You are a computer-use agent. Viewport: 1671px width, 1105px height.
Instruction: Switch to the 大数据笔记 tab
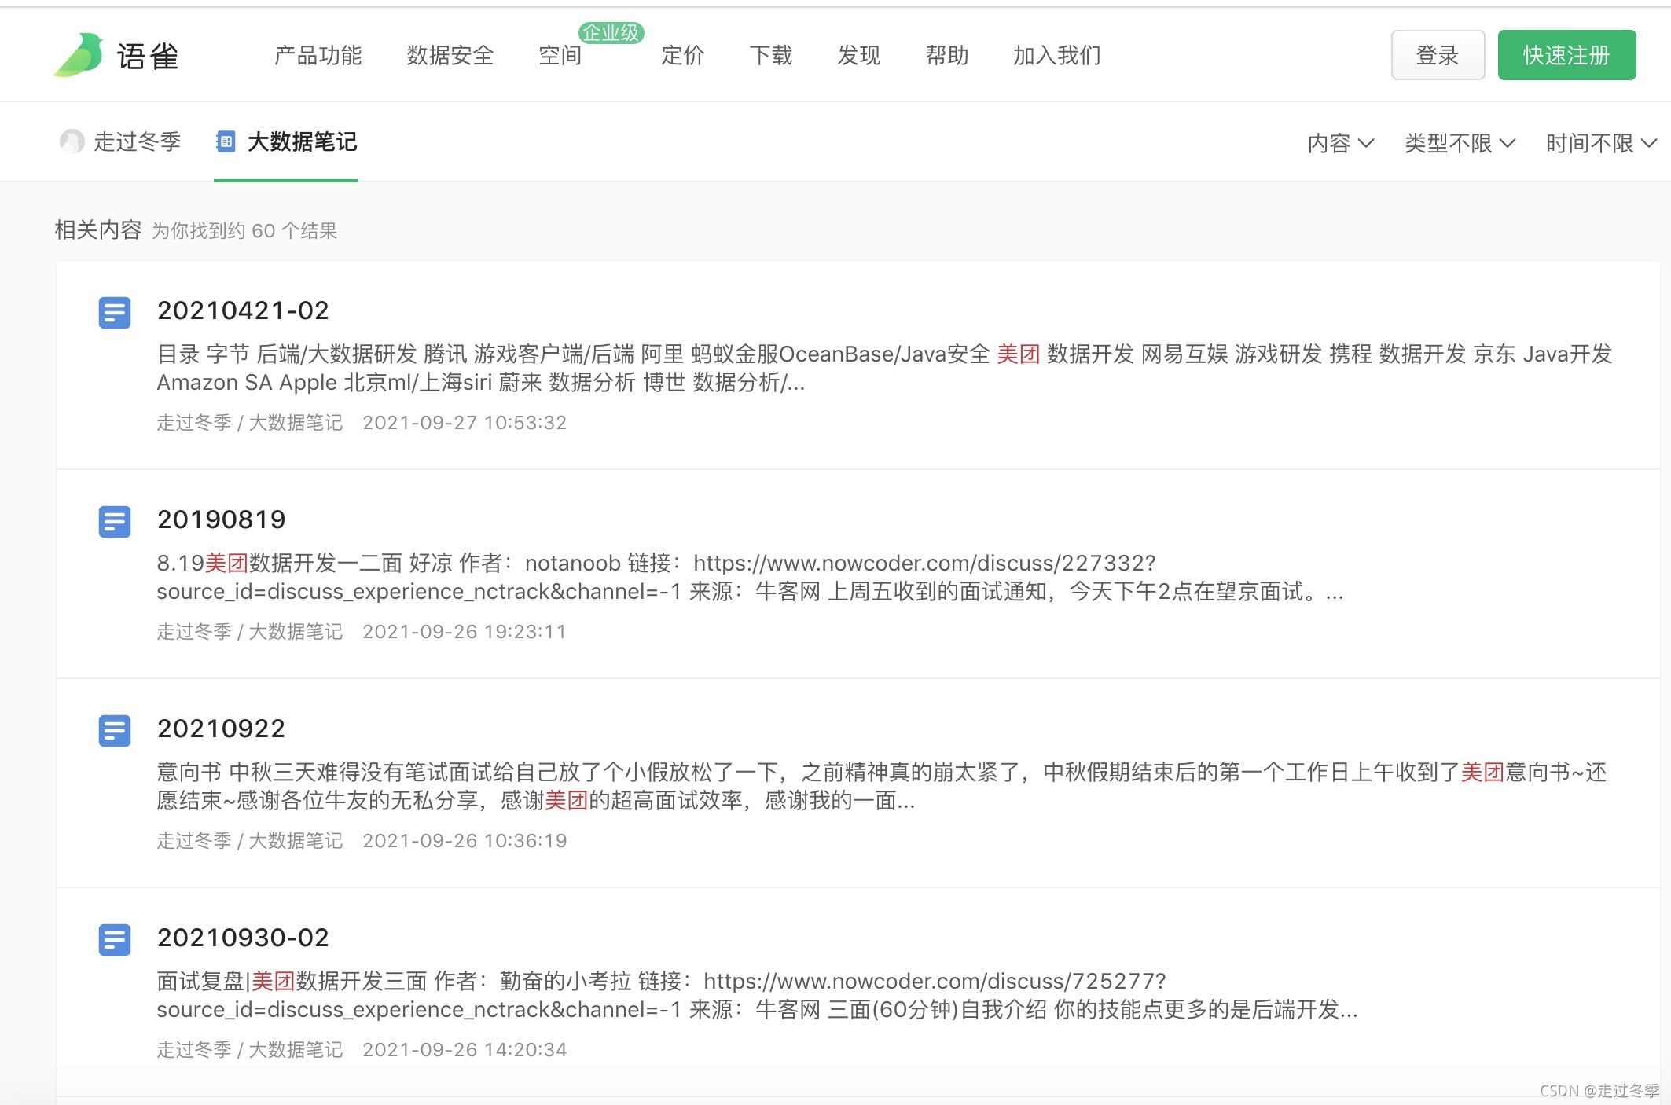(x=302, y=141)
